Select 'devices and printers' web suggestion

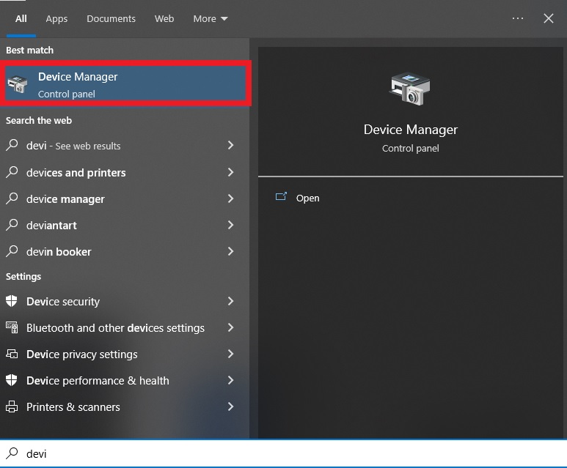coord(125,172)
